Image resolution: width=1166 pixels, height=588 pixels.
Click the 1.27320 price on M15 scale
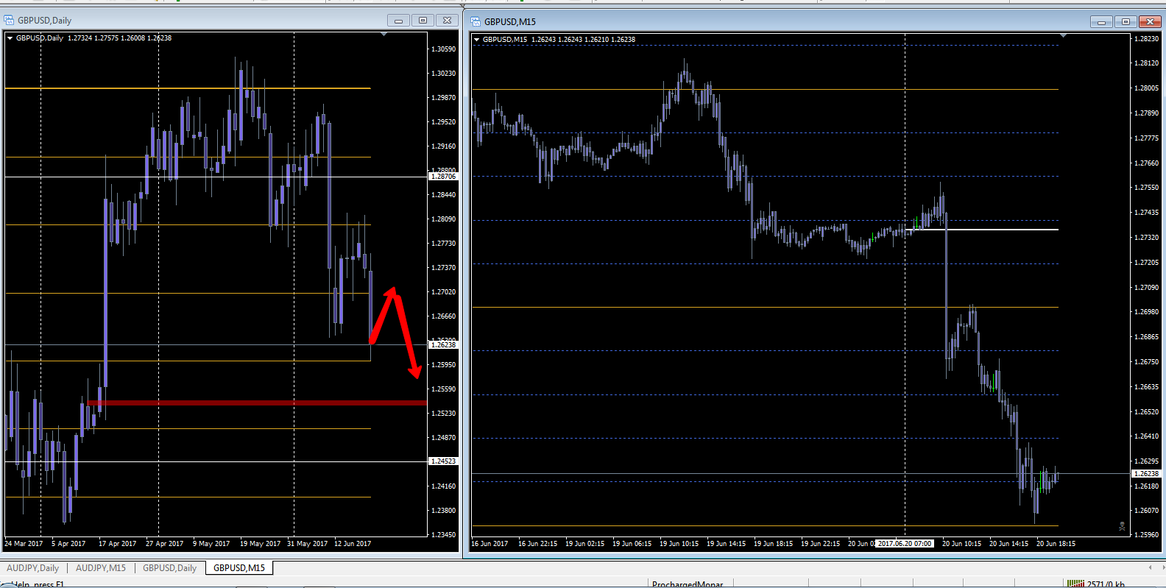pyautogui.click(x=1147, y=238)
